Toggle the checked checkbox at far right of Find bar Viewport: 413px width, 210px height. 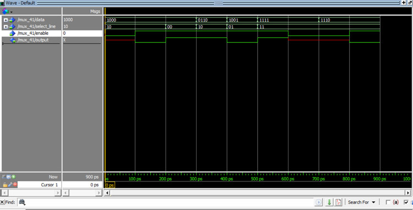pos(406,202)
